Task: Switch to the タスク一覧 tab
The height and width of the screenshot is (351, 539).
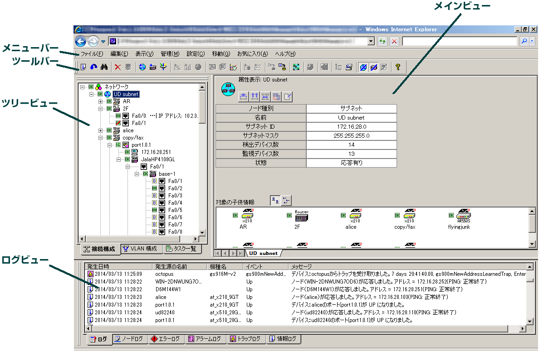Action: [x=181, y=249]
